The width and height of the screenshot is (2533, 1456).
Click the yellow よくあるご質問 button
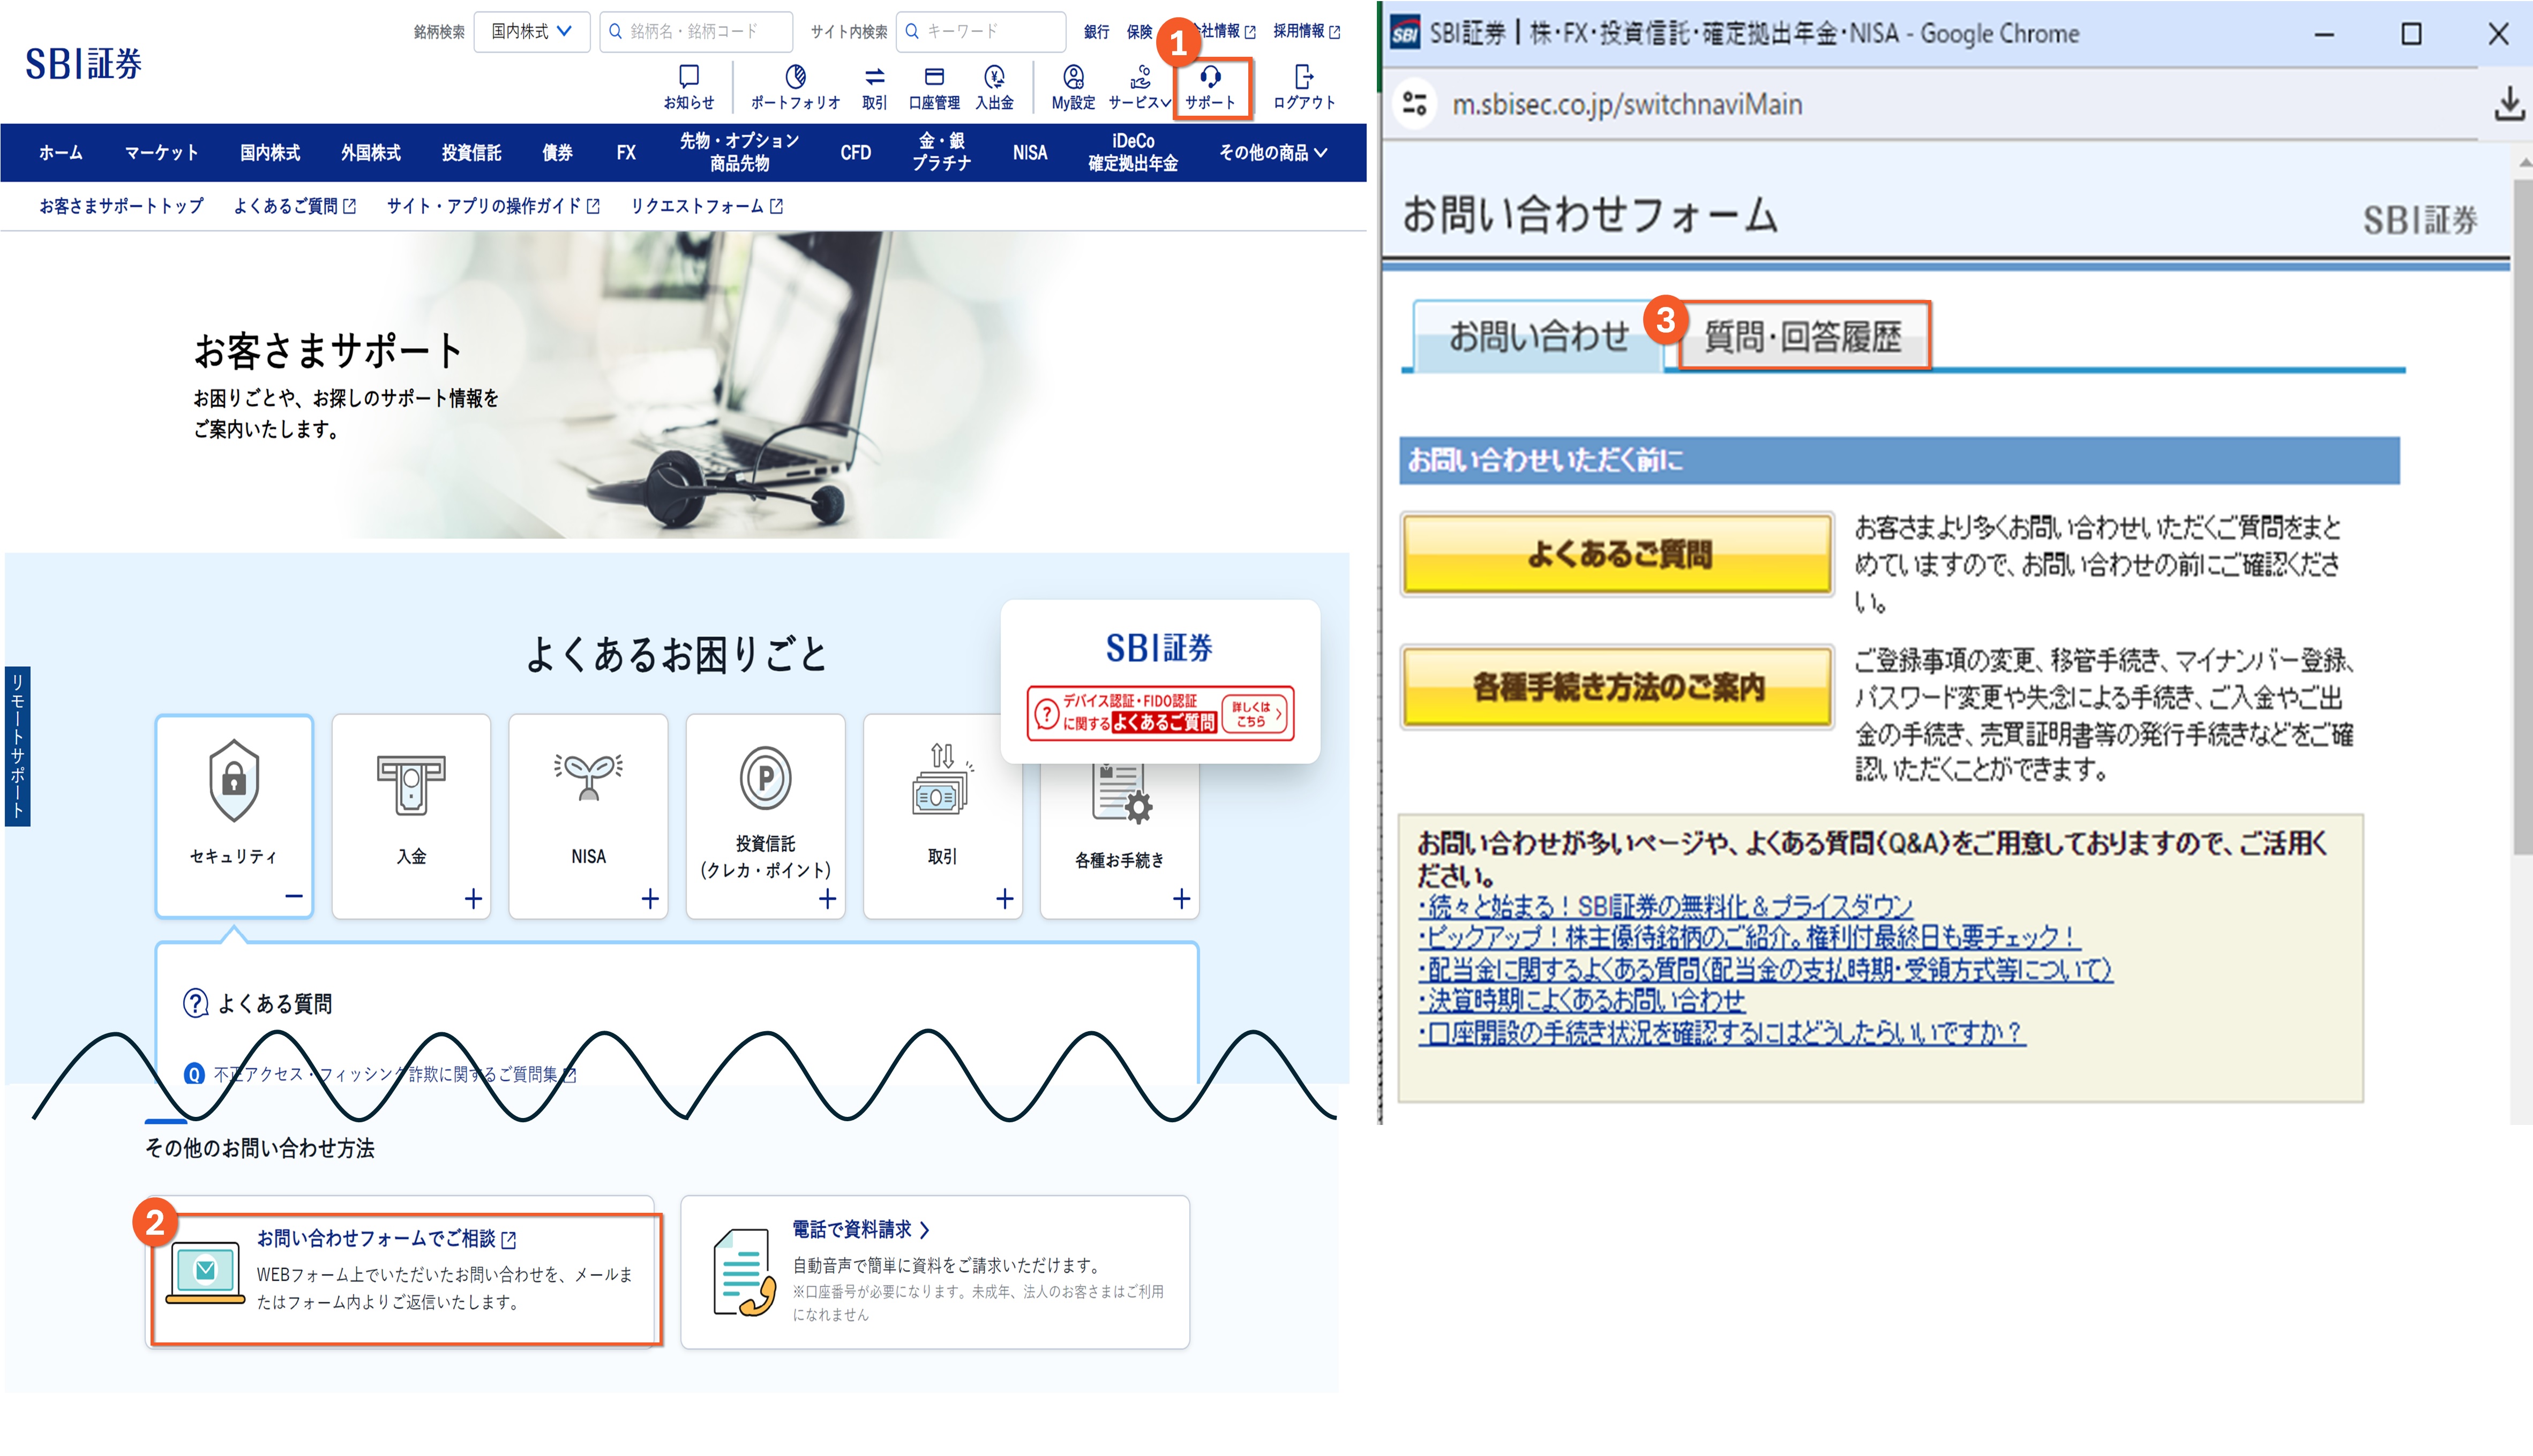[1617, 554]
